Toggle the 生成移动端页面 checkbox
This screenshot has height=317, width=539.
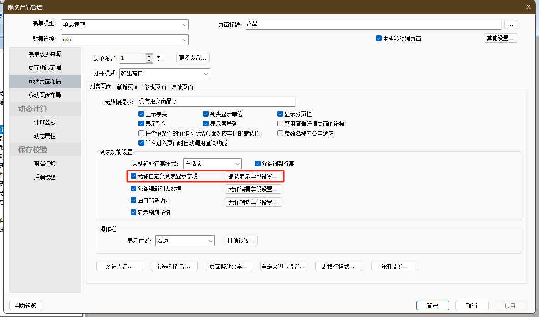[x=378, y=39]
